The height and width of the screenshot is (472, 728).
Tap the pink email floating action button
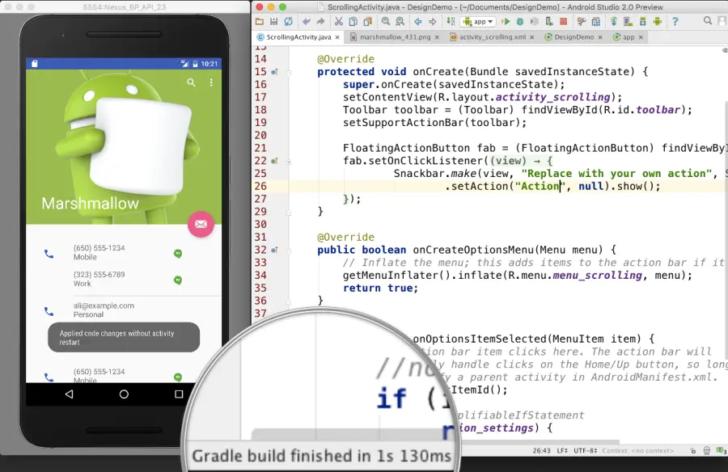[x=201, y=224]
